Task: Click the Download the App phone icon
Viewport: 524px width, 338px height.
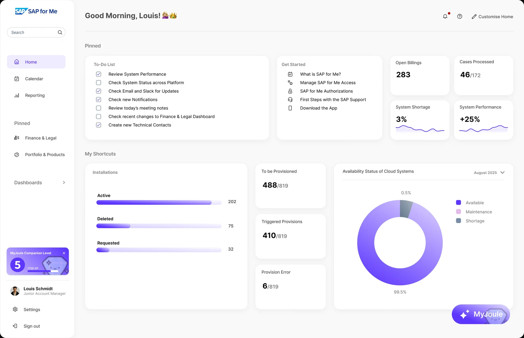Action: click(290, 108)
